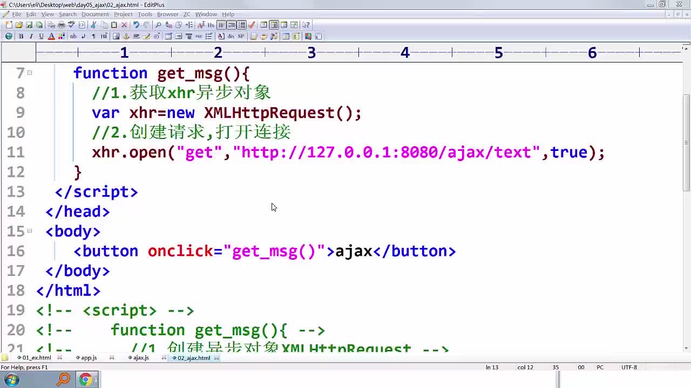Open the Help menu

pos(228,14)
